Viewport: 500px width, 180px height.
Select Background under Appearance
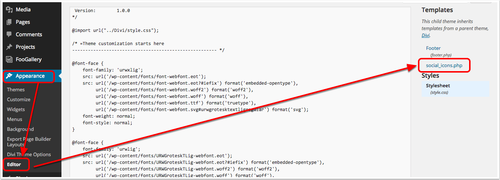(20, 129)
